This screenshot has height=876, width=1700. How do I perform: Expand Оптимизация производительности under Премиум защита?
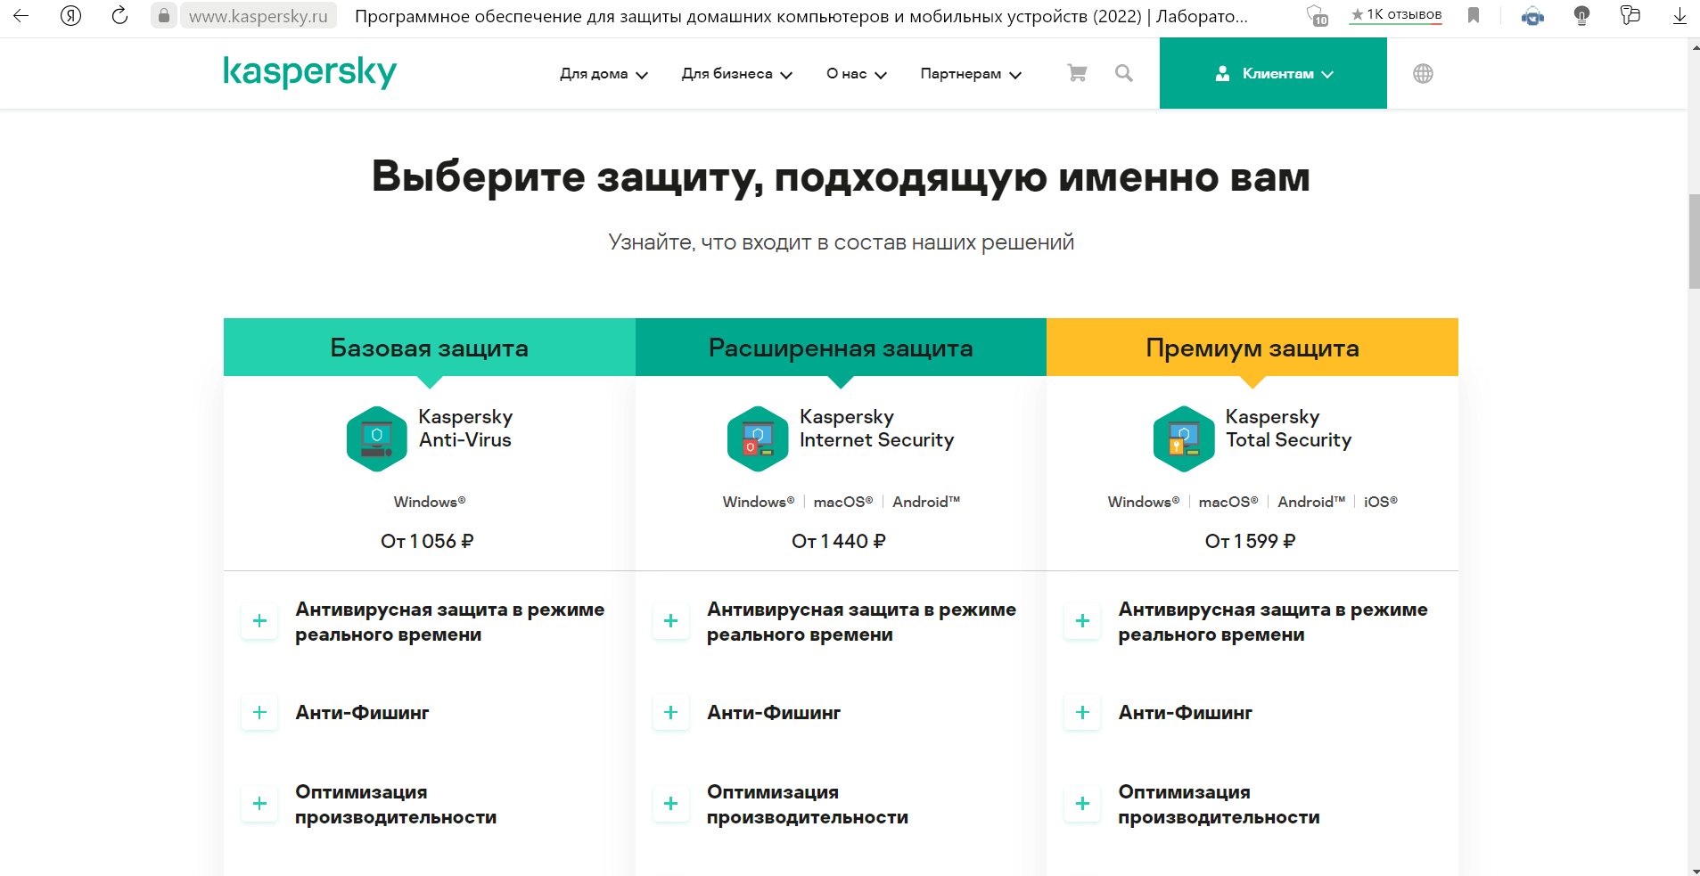coord(1082,804)
